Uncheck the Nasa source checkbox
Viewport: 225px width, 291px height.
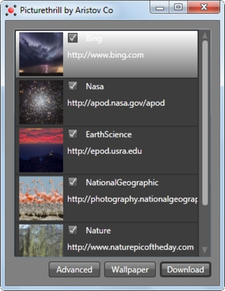(73, 86)
